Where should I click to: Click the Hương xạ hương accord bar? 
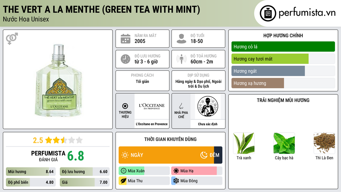click(x=283, y=83)
